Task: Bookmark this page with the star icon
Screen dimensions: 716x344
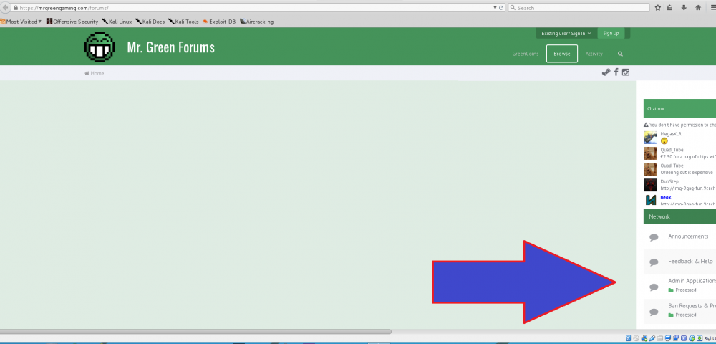Action: pos(657,8)
